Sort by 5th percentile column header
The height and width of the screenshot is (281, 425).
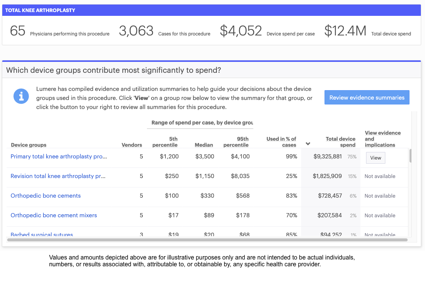click(x=165, y=142)
